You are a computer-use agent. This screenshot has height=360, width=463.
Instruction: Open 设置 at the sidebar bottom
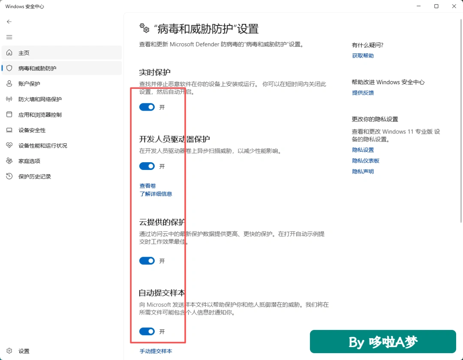62,351
